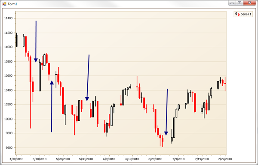Screen dimensions: 258x165
Task: Click the Series 1 legend label
Action: (246, 14)
